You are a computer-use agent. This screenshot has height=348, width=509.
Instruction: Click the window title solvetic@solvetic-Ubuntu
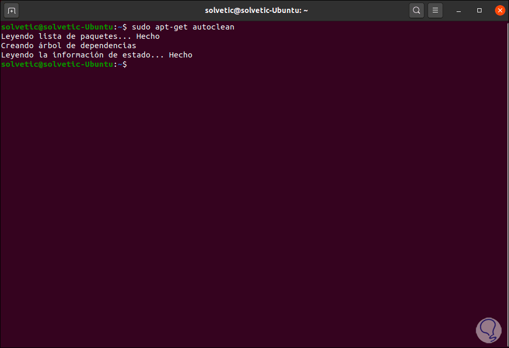point(256,11)
